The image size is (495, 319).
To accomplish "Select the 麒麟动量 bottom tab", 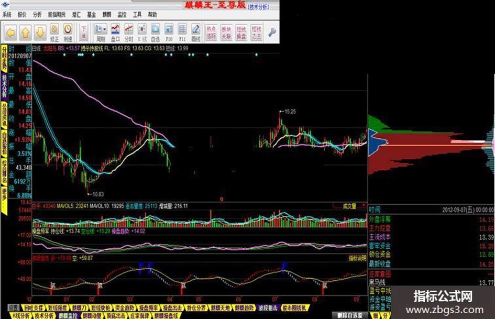I will pyautogui.click(x=92, y=315).
